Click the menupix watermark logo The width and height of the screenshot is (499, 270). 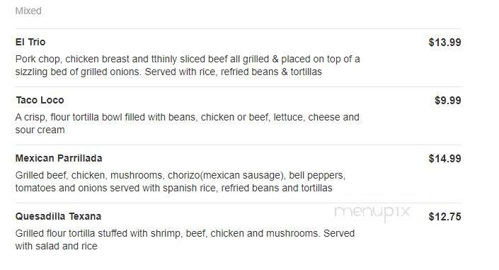tap(372, 213)
